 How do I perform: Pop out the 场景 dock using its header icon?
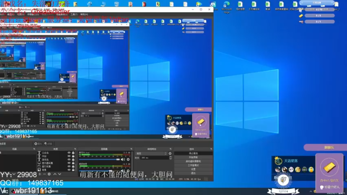34,149
